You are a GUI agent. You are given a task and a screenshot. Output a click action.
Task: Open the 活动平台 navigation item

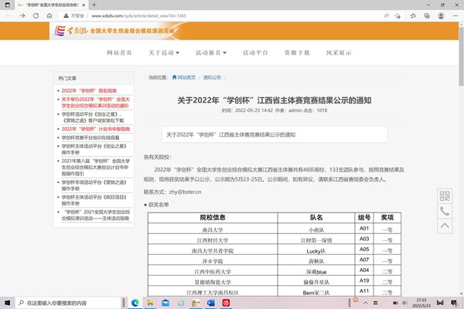coord(255,53)
